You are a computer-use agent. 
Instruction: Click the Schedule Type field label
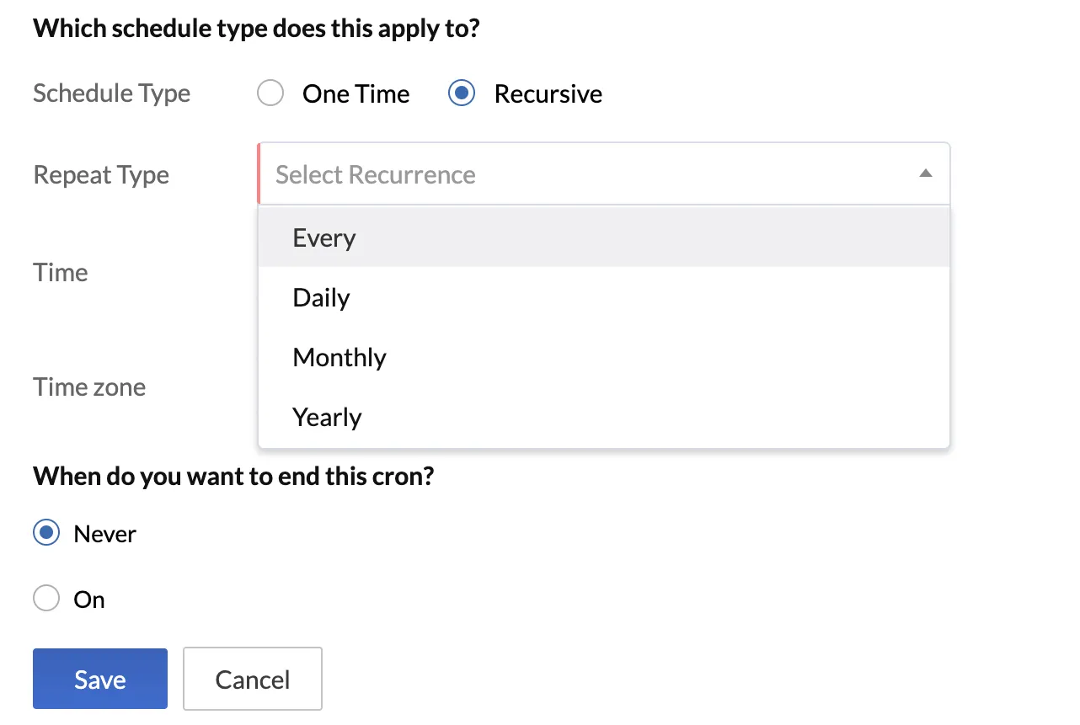(112, 93)
